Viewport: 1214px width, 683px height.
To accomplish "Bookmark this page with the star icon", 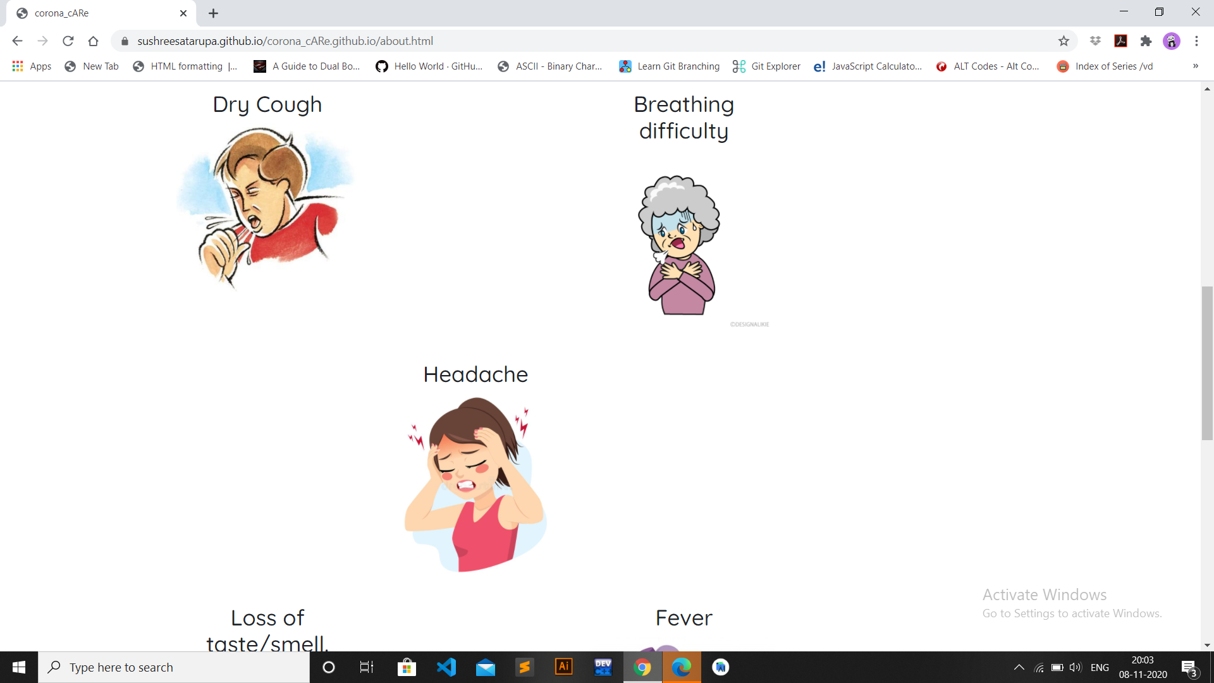I will click(1064, 41).
